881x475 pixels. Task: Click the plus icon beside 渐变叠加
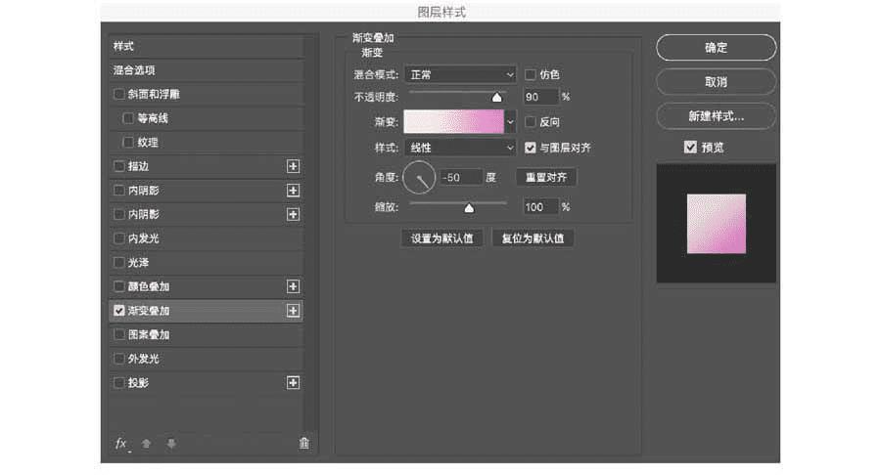tap(293, 311)
